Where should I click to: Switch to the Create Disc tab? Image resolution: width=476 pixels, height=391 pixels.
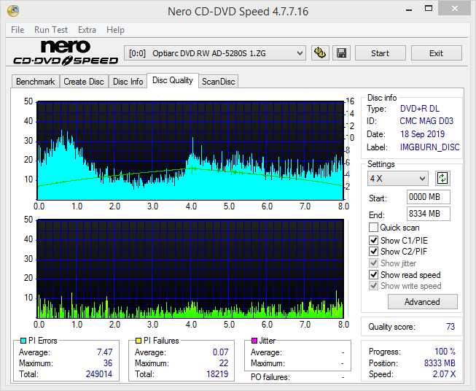[84, 82]
